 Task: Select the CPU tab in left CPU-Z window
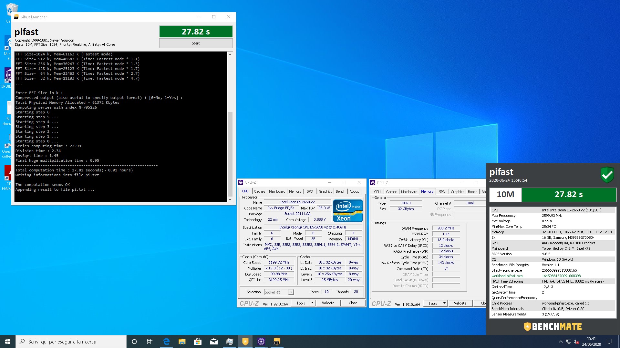(x=245, y=191)
